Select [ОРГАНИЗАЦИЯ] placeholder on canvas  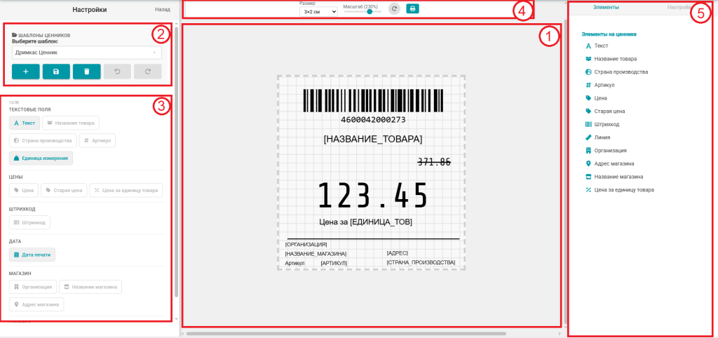point(306,245)
